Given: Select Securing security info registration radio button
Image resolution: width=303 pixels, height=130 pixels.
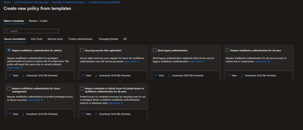Looking at the screenshot, I should point(82,50).
